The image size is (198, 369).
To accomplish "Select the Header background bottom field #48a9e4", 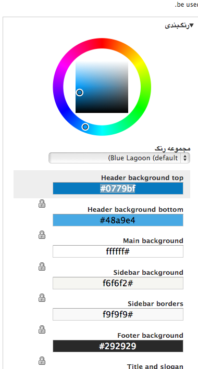I will click(118, 220).
